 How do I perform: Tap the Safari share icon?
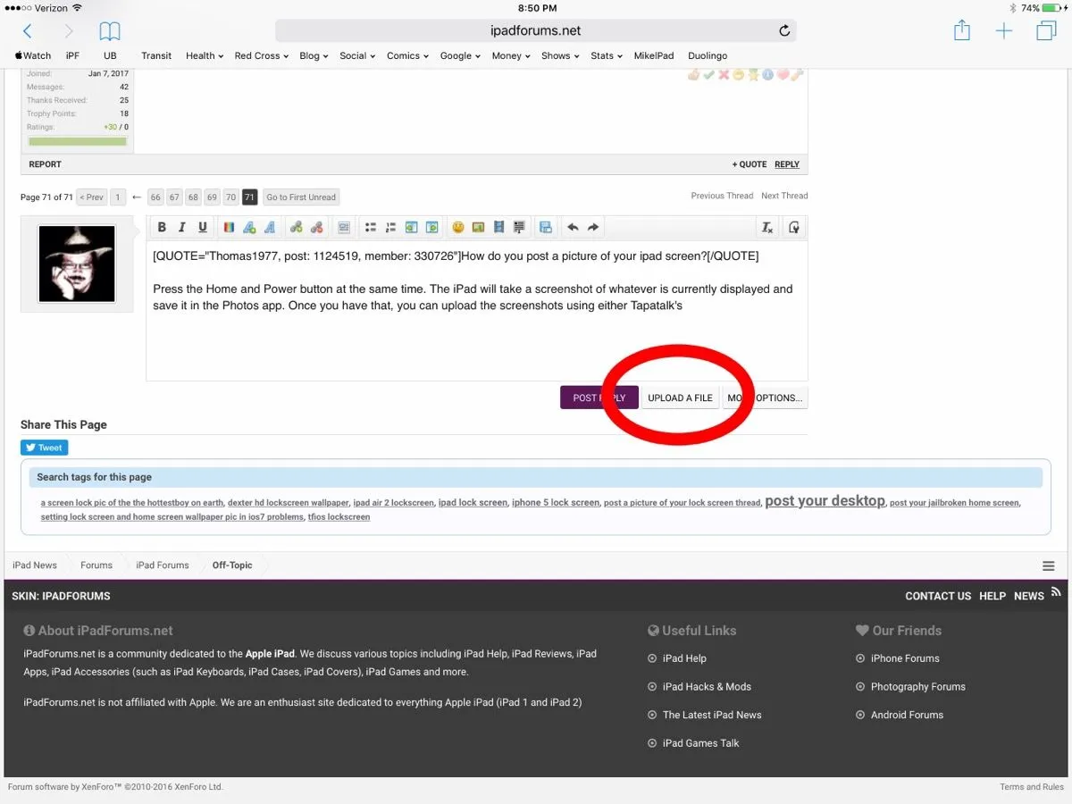coord(962,31)
